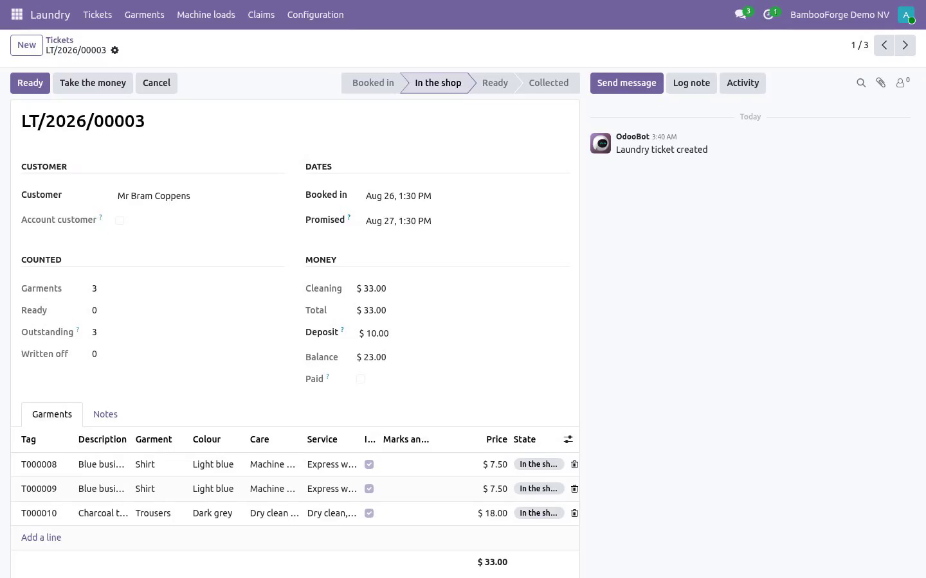Open the activities clock icon

coord(769,14)
